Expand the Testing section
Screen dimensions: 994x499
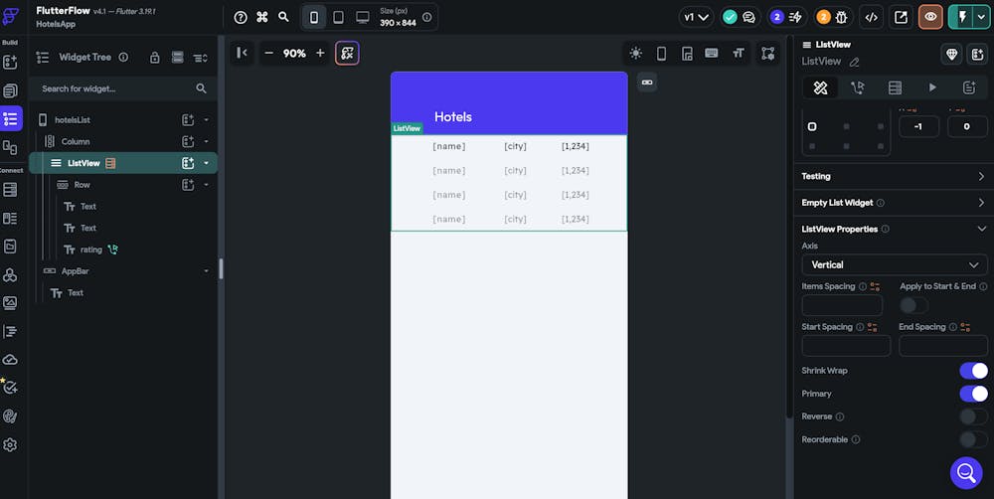(894, 176)
